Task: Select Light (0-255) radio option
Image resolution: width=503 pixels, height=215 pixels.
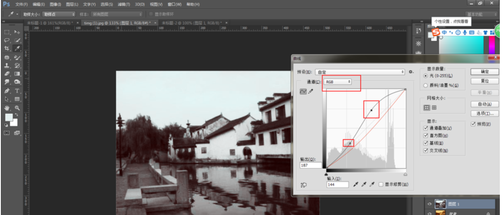Action: (426, 76)
